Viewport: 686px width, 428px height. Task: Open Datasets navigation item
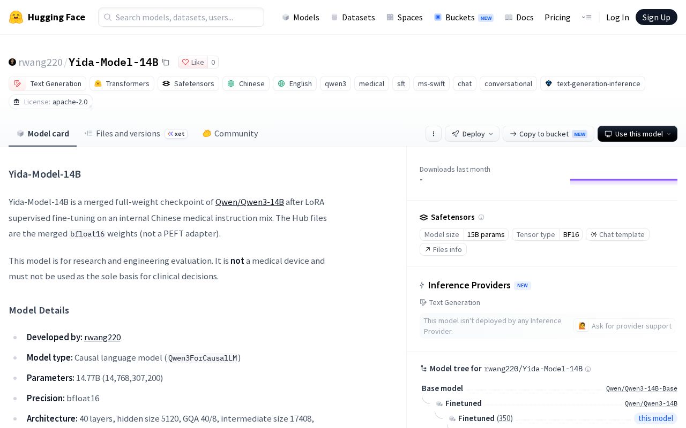pyautogui.click(x=353, y=17)
